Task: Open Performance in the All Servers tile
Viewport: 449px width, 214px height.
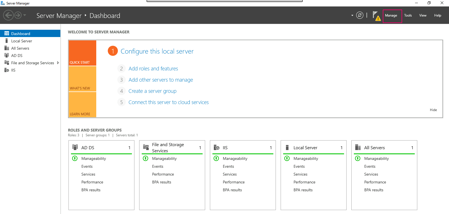Action: [x=375, y=182]
